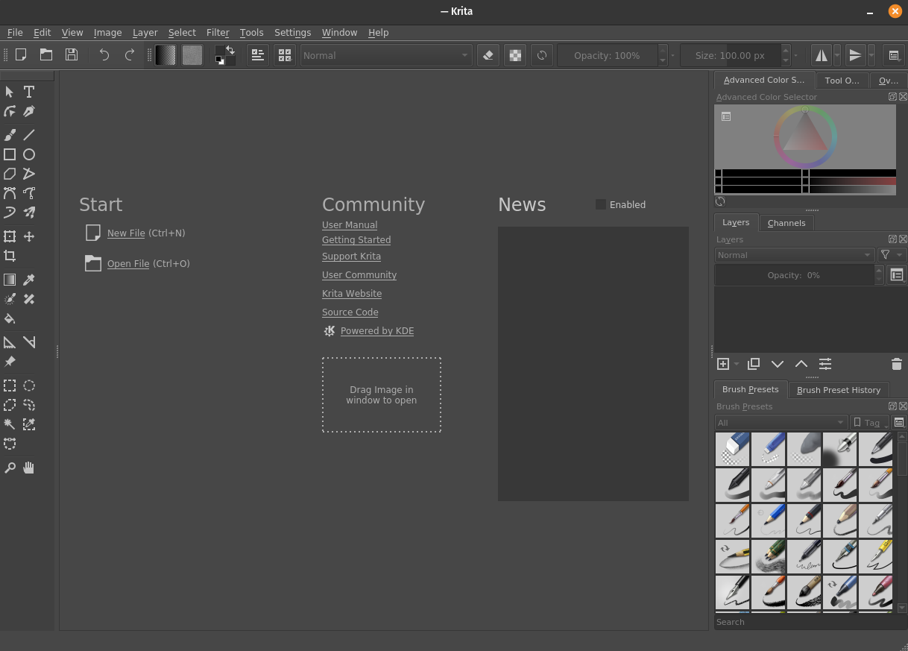Toggle Eraser mode in toolbar
This screenshot has height=651, width=908.
click(488, 55)
